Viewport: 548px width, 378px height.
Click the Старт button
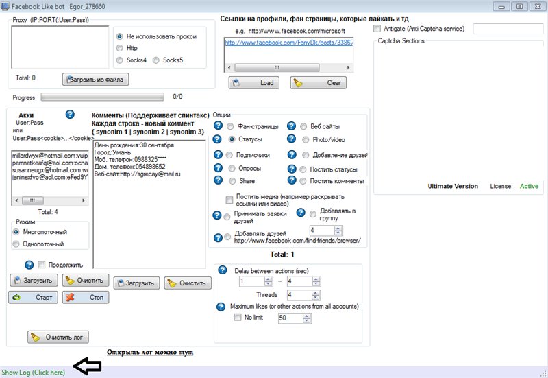[x=33, y=297]
